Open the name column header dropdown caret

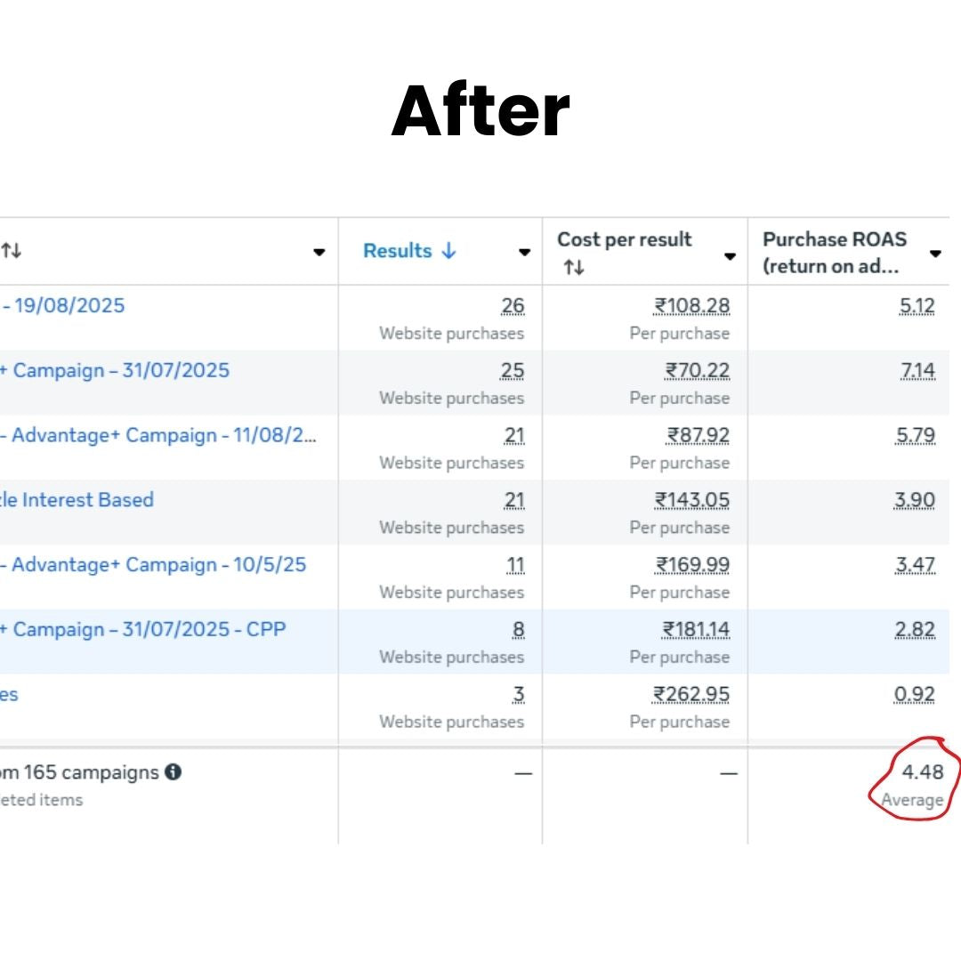(319, 254)
